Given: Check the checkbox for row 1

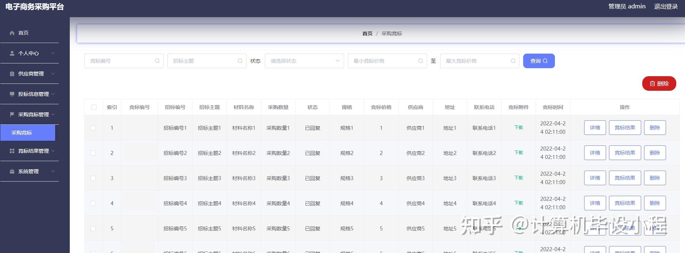Looking at the screenshot, I should (93, 128).
